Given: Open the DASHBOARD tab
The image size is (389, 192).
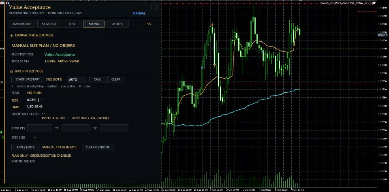Looking at the screenshot, I should click(22, 24).
